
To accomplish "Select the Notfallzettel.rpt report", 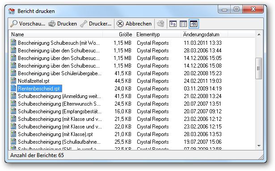I will click(34, 81).
